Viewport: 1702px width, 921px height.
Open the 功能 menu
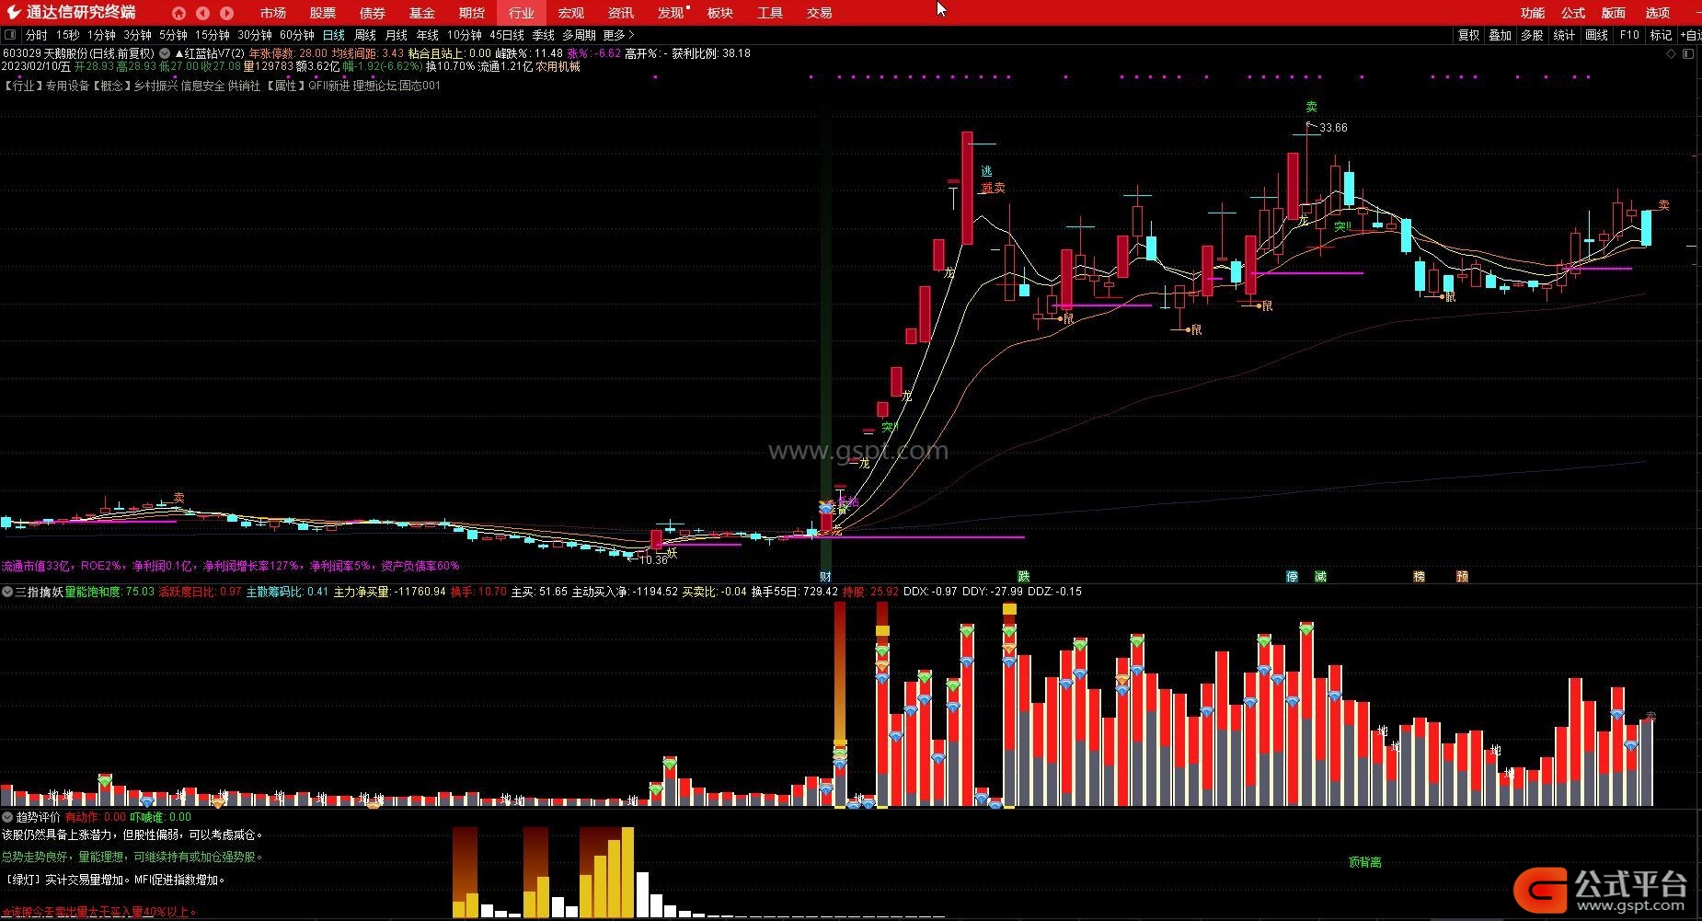coord(1533,13)
